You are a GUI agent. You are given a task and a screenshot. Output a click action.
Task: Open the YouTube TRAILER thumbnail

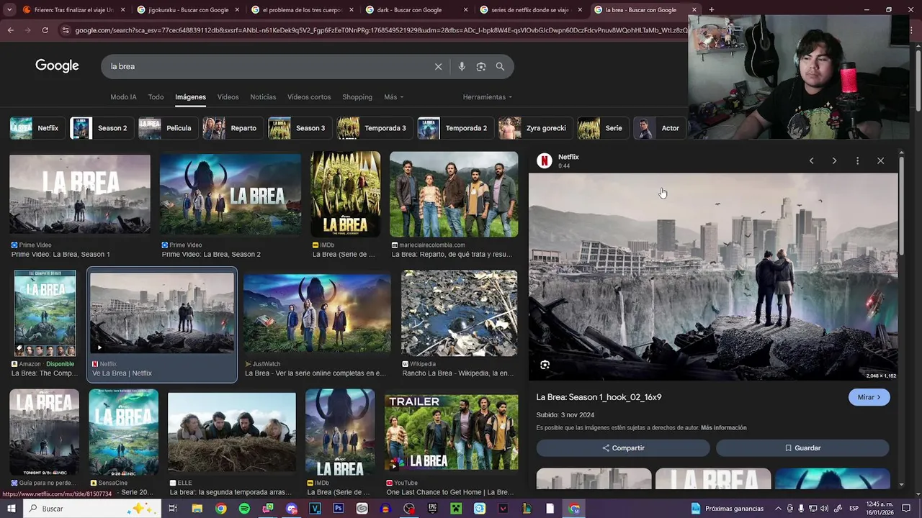click(x=451, y=432)
